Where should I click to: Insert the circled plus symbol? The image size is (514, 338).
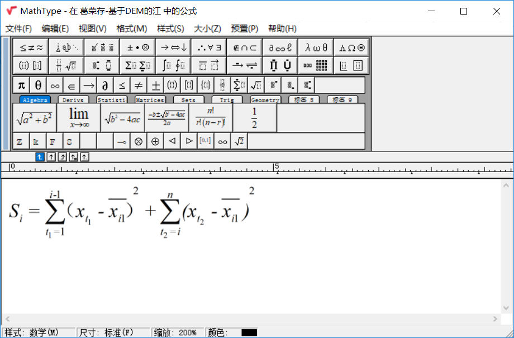point(155,141)
